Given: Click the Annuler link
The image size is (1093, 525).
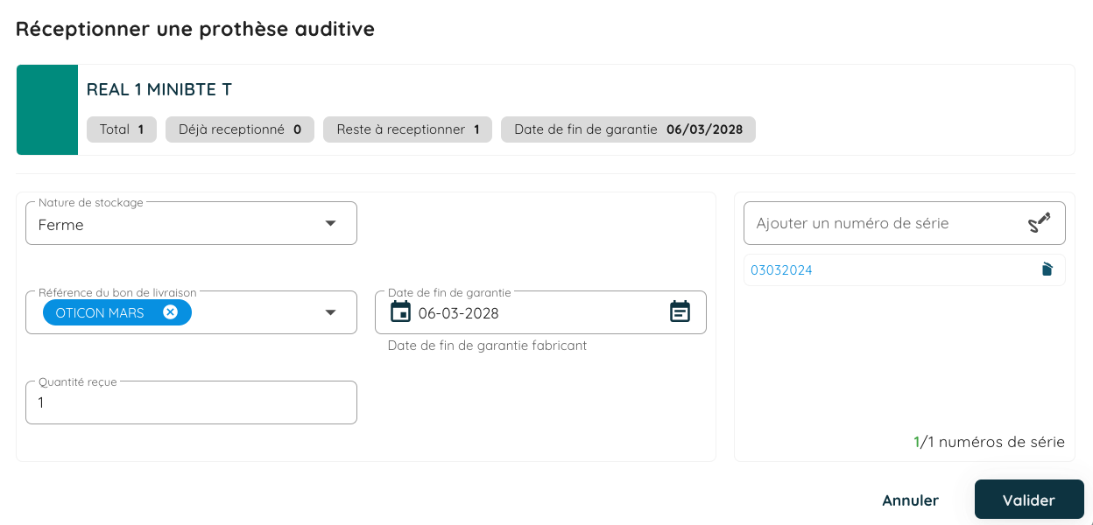Looking at the screenshot, I should pyautogui.click(x=910, y=500).
